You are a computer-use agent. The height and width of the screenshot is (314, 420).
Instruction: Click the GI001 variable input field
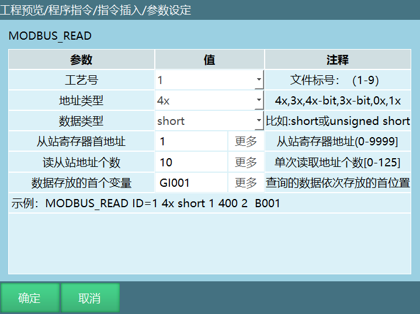click(192, 183)
